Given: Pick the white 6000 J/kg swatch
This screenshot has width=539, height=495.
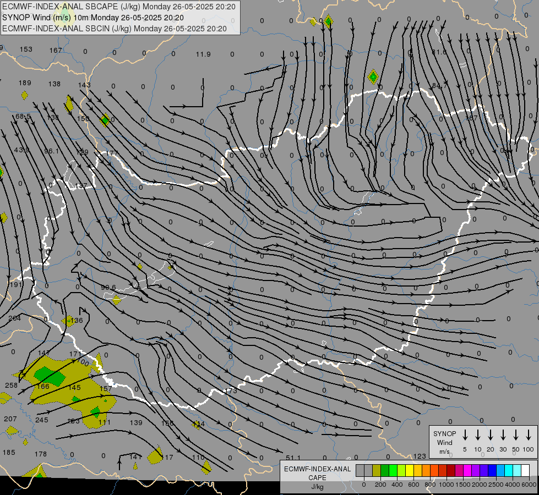Looking at the screenshot, I should [x=525, y=471].
